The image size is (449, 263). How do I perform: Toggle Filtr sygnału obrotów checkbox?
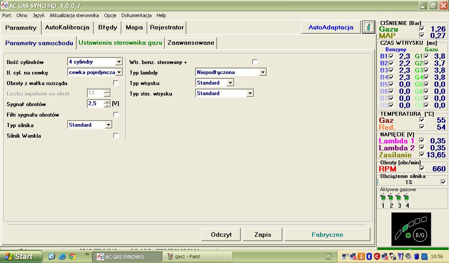[116, 115]
